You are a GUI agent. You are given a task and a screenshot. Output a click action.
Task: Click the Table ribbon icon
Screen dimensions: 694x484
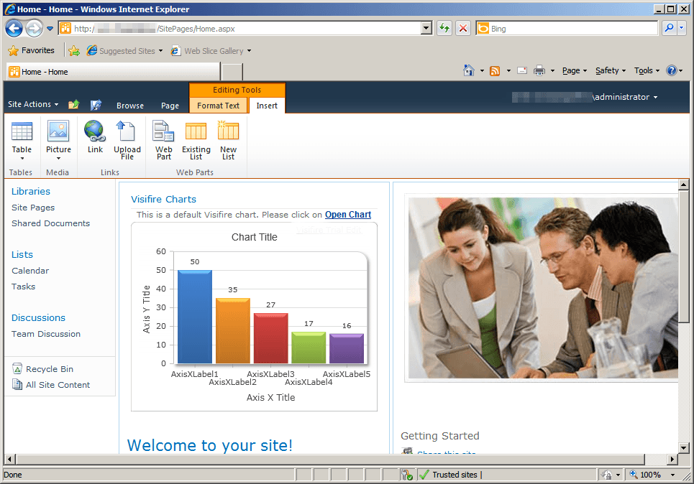pos(22,131)
